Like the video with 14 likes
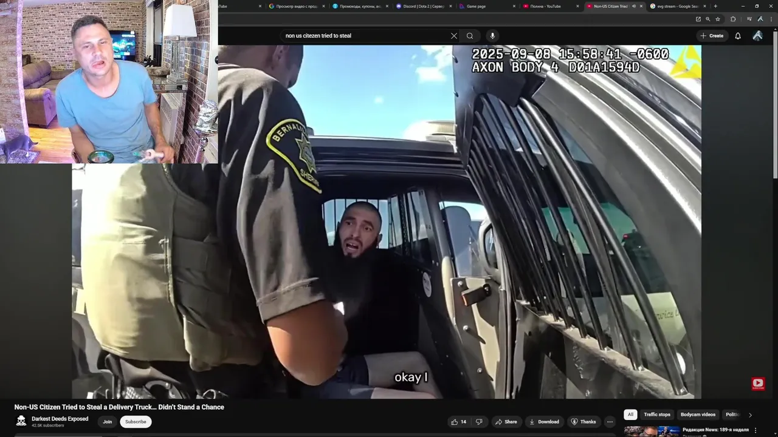778x437 pixels. click(x=459, y=422)
